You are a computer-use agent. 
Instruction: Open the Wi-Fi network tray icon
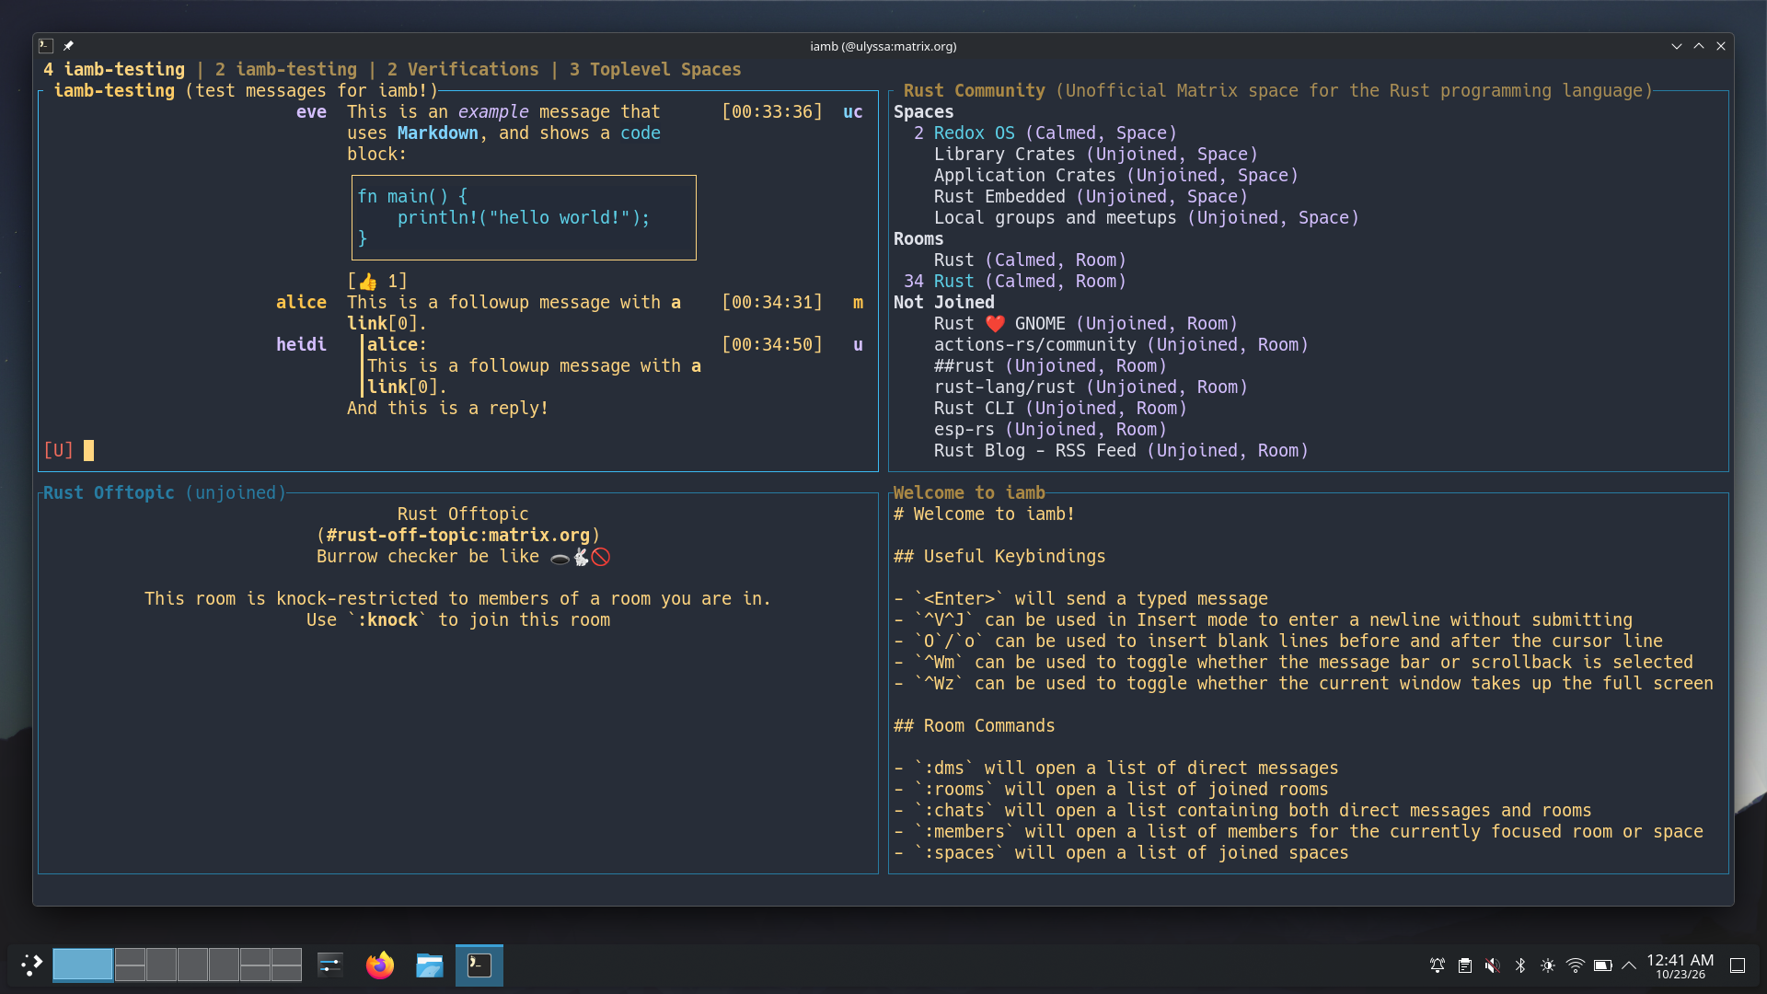pos(1576,965)
